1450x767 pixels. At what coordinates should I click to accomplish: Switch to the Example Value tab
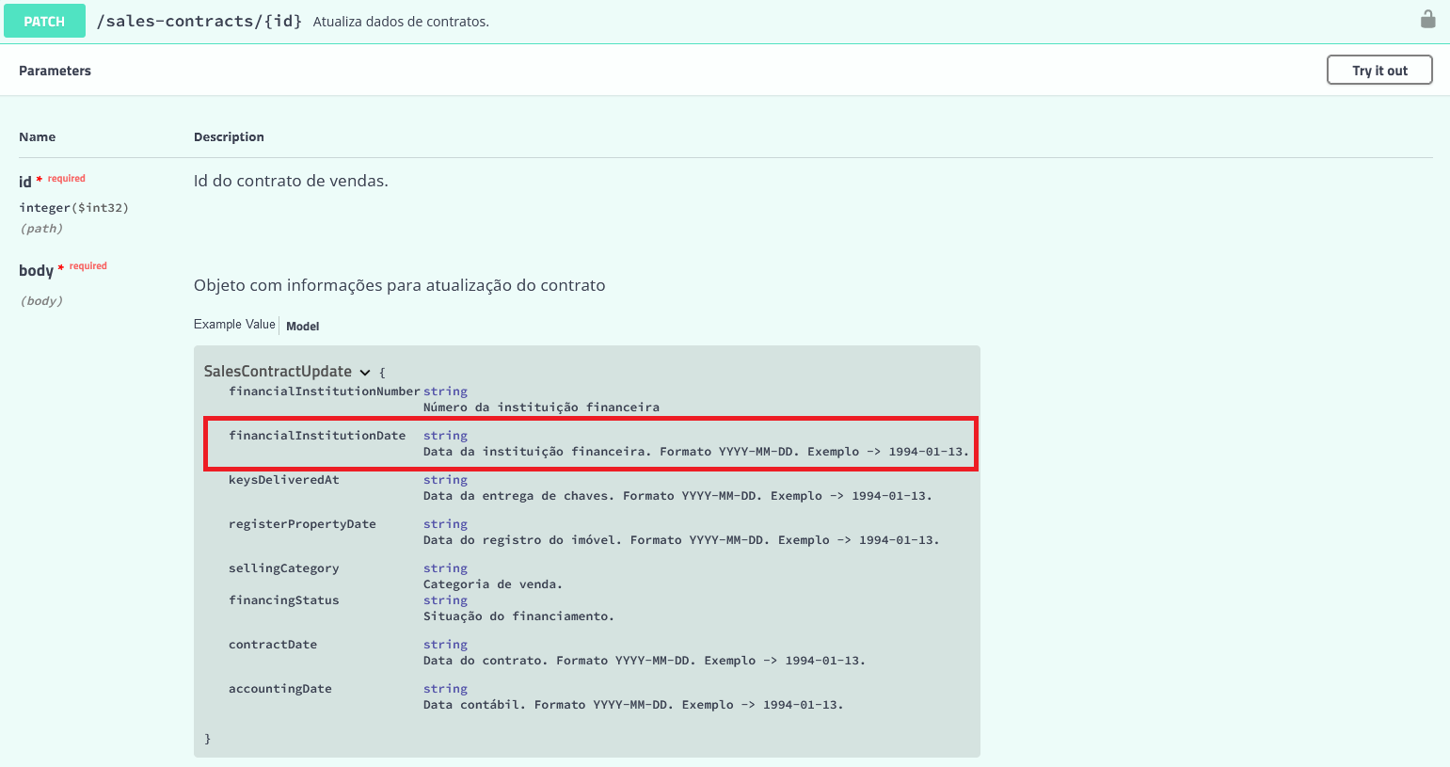234,324
